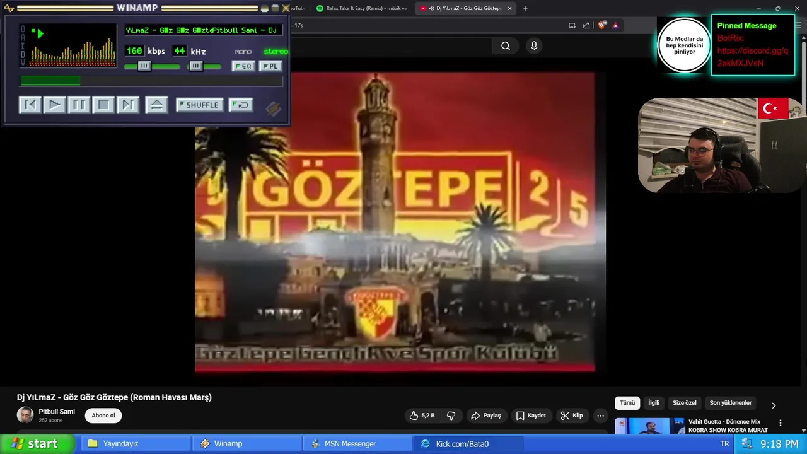Screen dimensions: 807x454
Task: Open more actions three-dot menu
Action: click(600, 416)
